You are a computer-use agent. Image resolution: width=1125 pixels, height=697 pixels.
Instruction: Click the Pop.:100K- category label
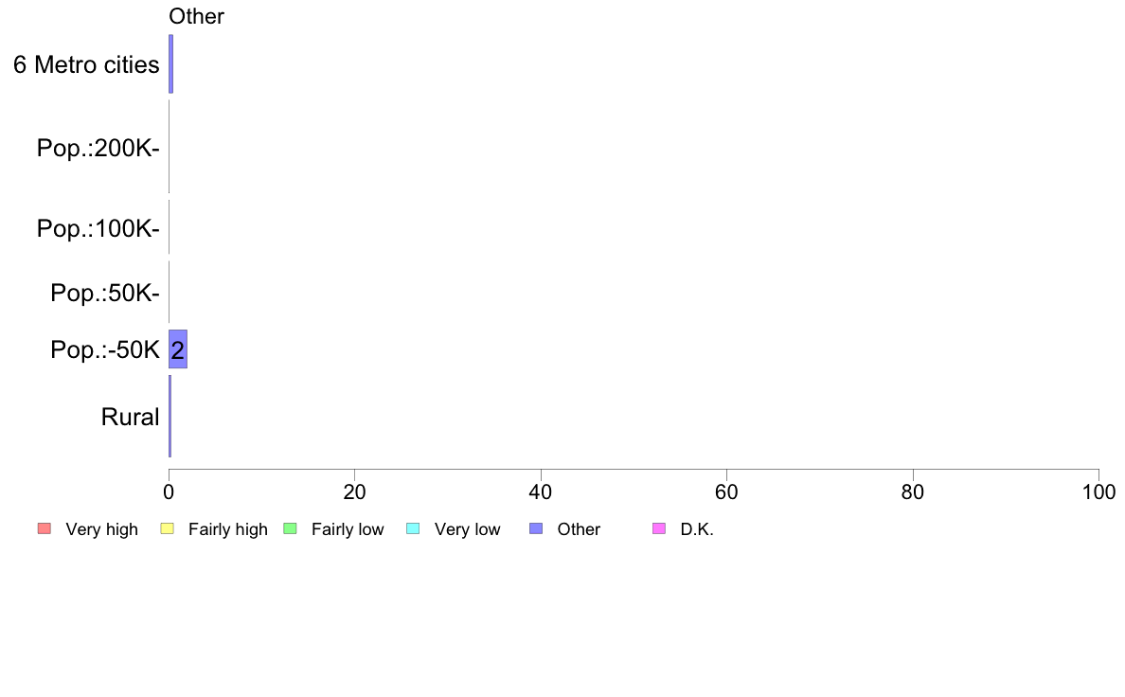98,228
